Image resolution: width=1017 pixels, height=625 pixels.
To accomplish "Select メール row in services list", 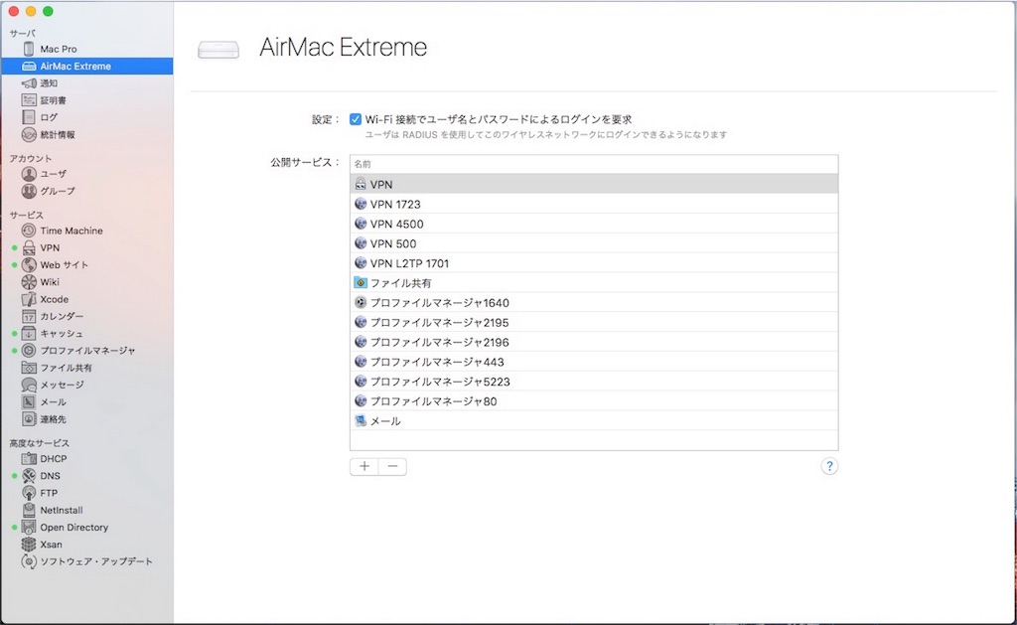I will click(594, 420).
